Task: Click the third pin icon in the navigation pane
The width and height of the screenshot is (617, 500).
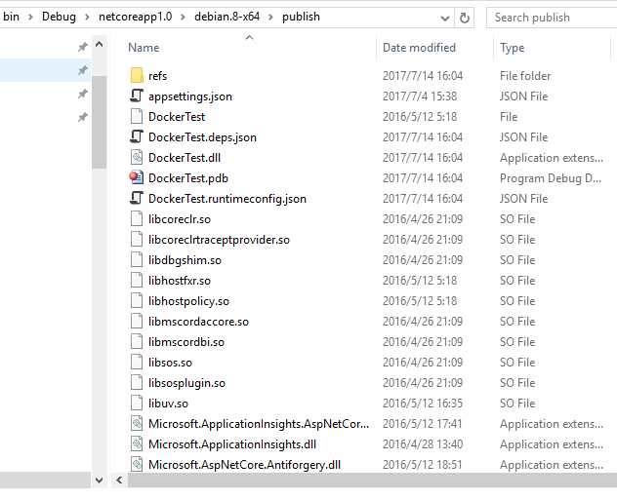Action: tap(82, 94)
